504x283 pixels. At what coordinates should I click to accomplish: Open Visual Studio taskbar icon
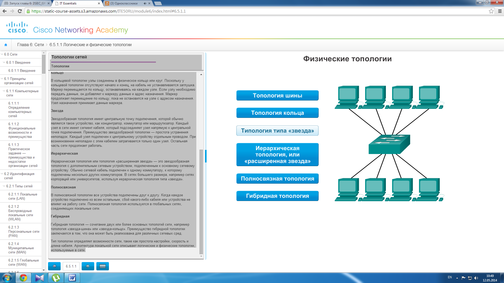pyautogui.click(x=40, y=278)
